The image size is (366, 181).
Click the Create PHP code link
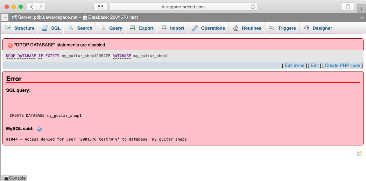pyautogui.click(x=342, y=65)
